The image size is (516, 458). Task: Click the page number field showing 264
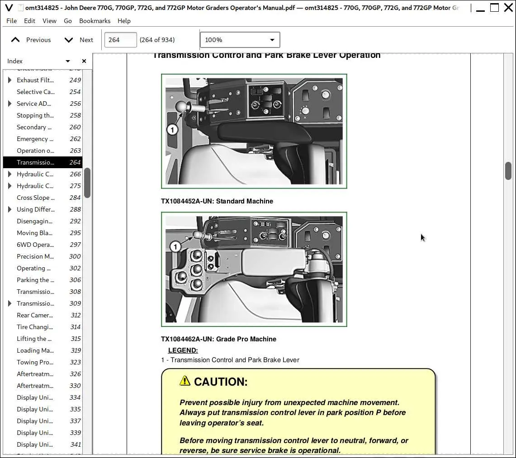pos(120,40)
